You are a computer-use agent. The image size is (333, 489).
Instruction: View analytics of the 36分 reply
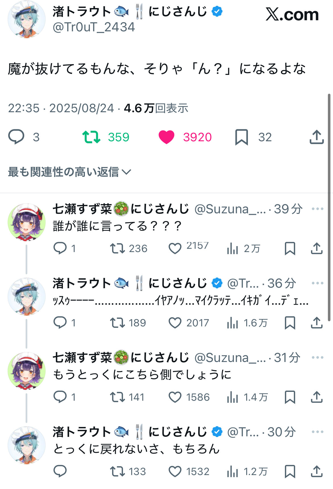[233, 323]
